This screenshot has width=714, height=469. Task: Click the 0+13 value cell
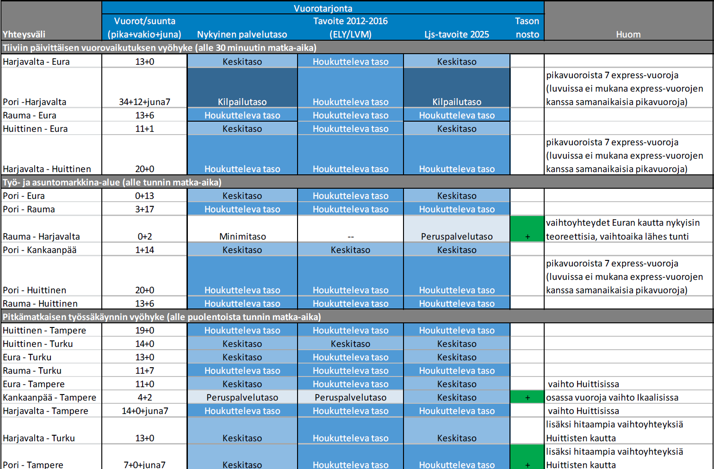[x=145, y=196]
